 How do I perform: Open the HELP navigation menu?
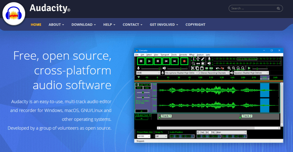[x=109, y=25]
